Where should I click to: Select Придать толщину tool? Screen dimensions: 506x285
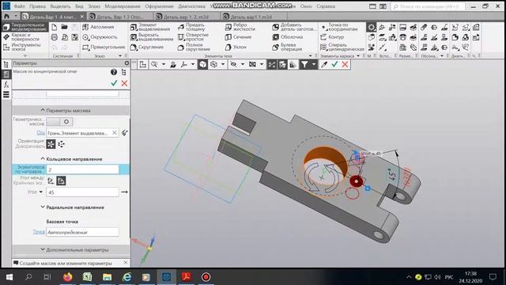click(x=191, y=27)
